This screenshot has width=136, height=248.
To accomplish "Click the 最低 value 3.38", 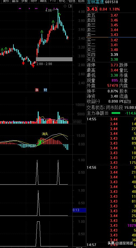I will pyautogui.click(x=114, y=75).
